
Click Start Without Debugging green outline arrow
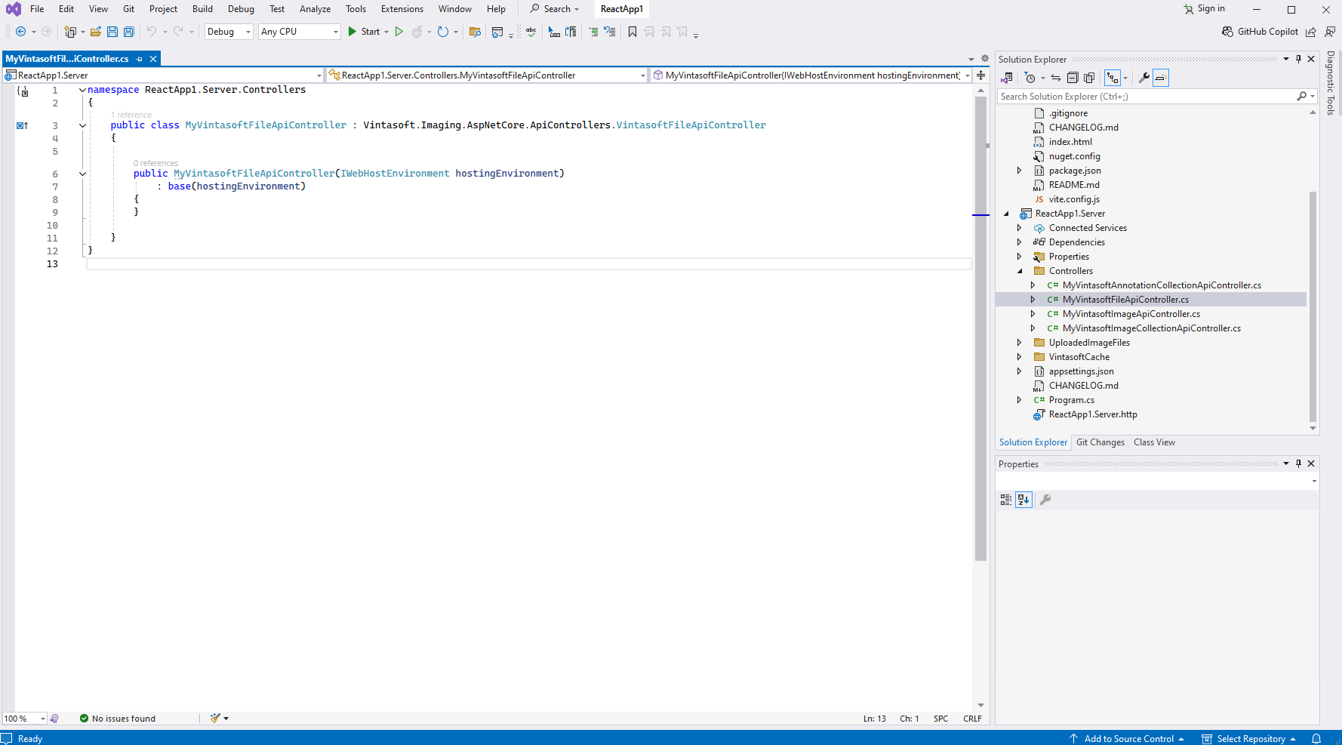pos(399,32)
